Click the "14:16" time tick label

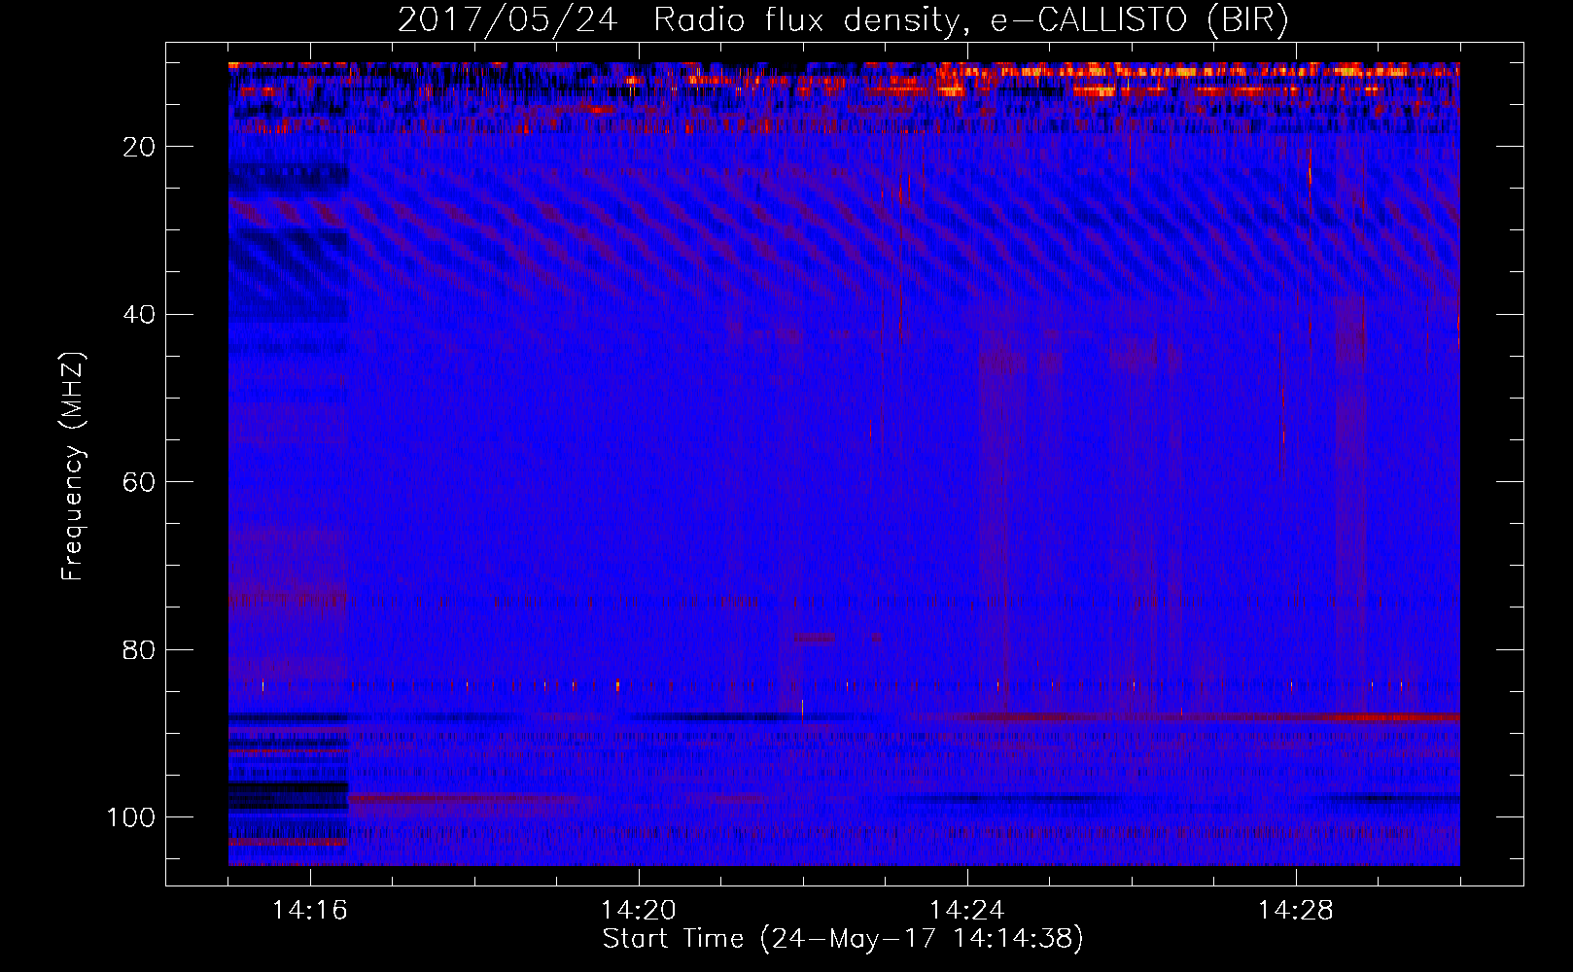310,911
